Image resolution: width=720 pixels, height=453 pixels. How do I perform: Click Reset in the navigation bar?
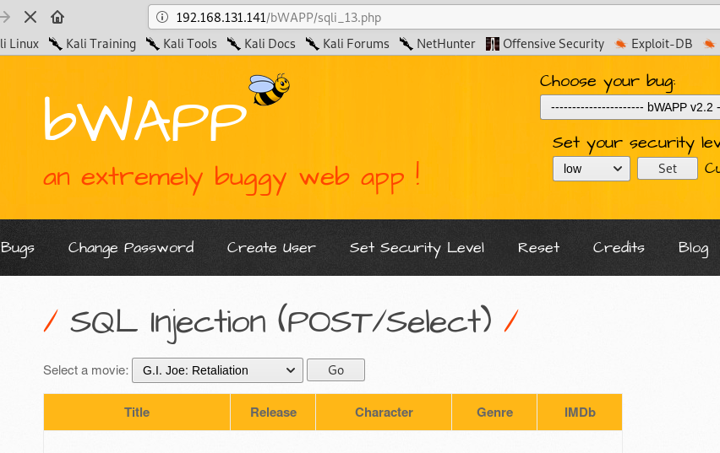[x=538, y=248]
